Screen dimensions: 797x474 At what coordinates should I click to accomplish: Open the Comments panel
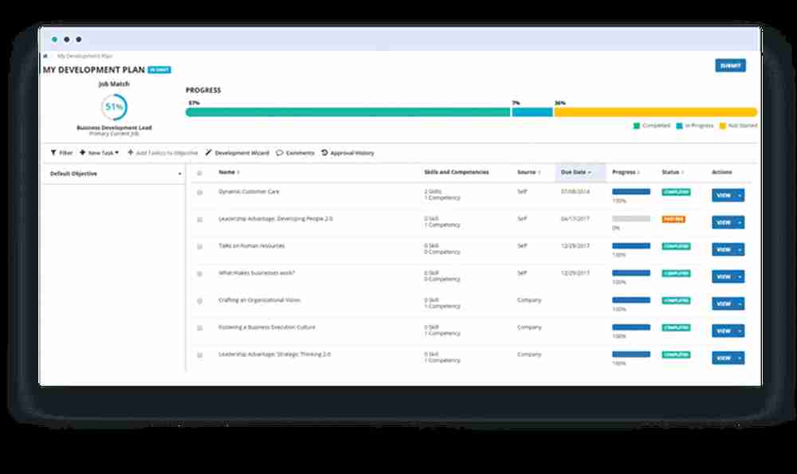point(296,153)
